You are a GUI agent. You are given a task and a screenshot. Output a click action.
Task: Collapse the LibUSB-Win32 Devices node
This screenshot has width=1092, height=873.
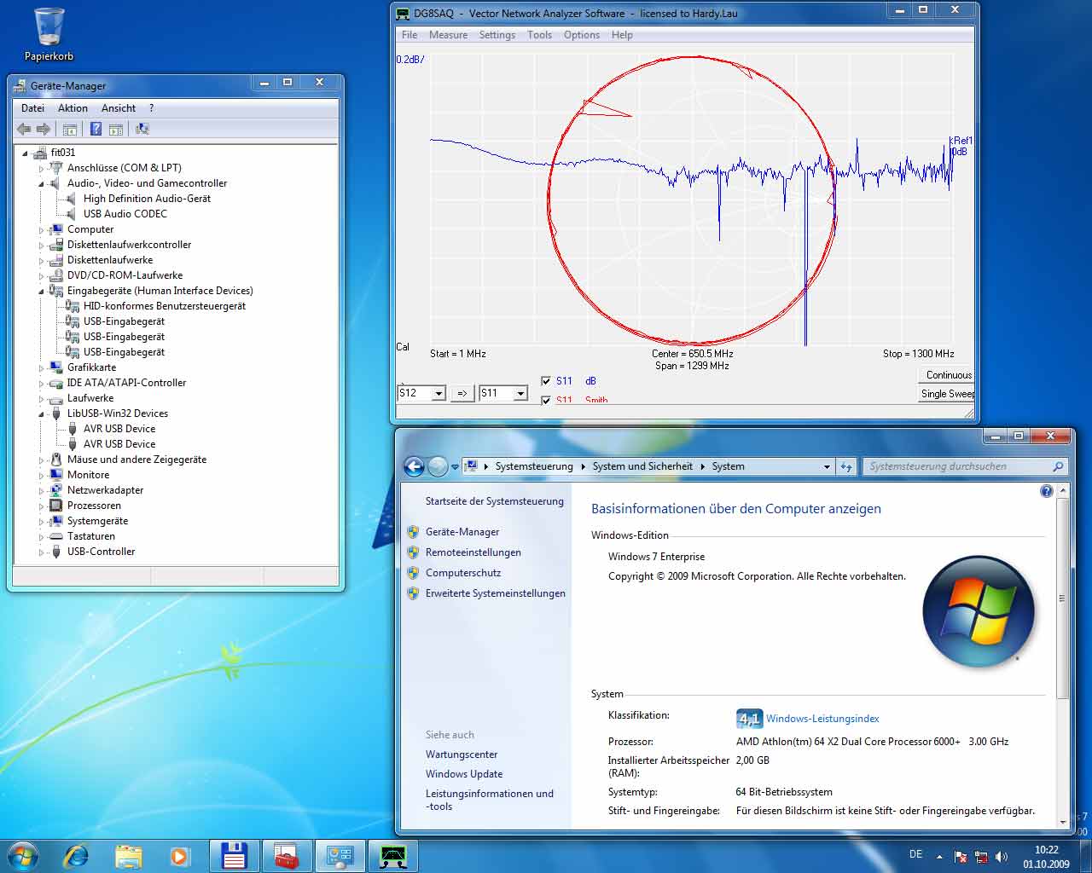[40, 413]
